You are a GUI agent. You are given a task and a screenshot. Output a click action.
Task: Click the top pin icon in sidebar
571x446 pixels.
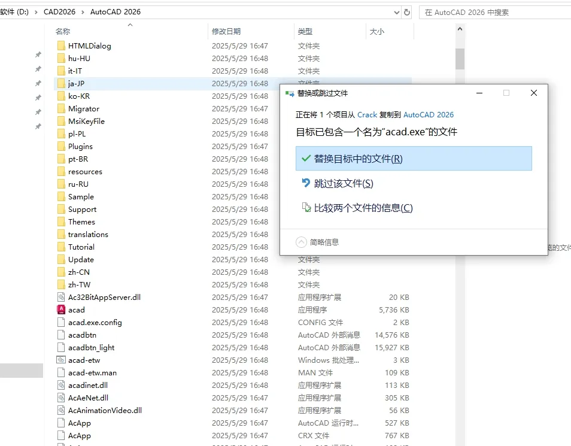coord(38,54)
